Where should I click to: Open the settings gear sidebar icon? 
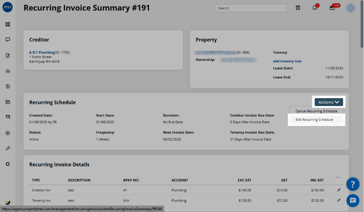8,164
